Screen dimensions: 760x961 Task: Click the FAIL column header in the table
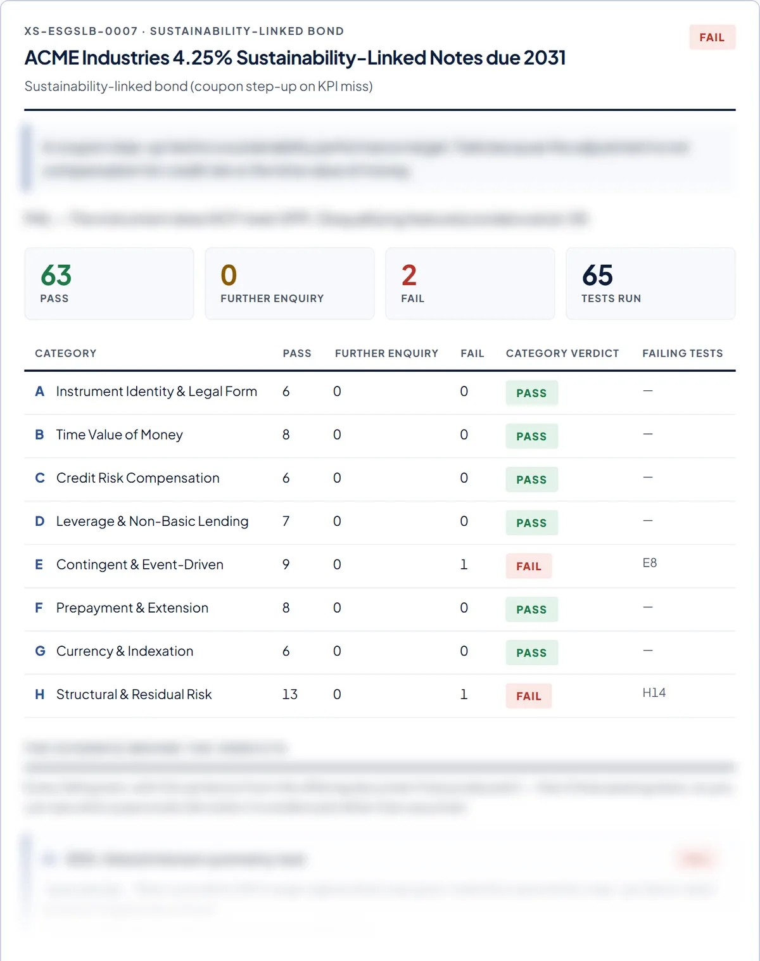tap(472, 353)
